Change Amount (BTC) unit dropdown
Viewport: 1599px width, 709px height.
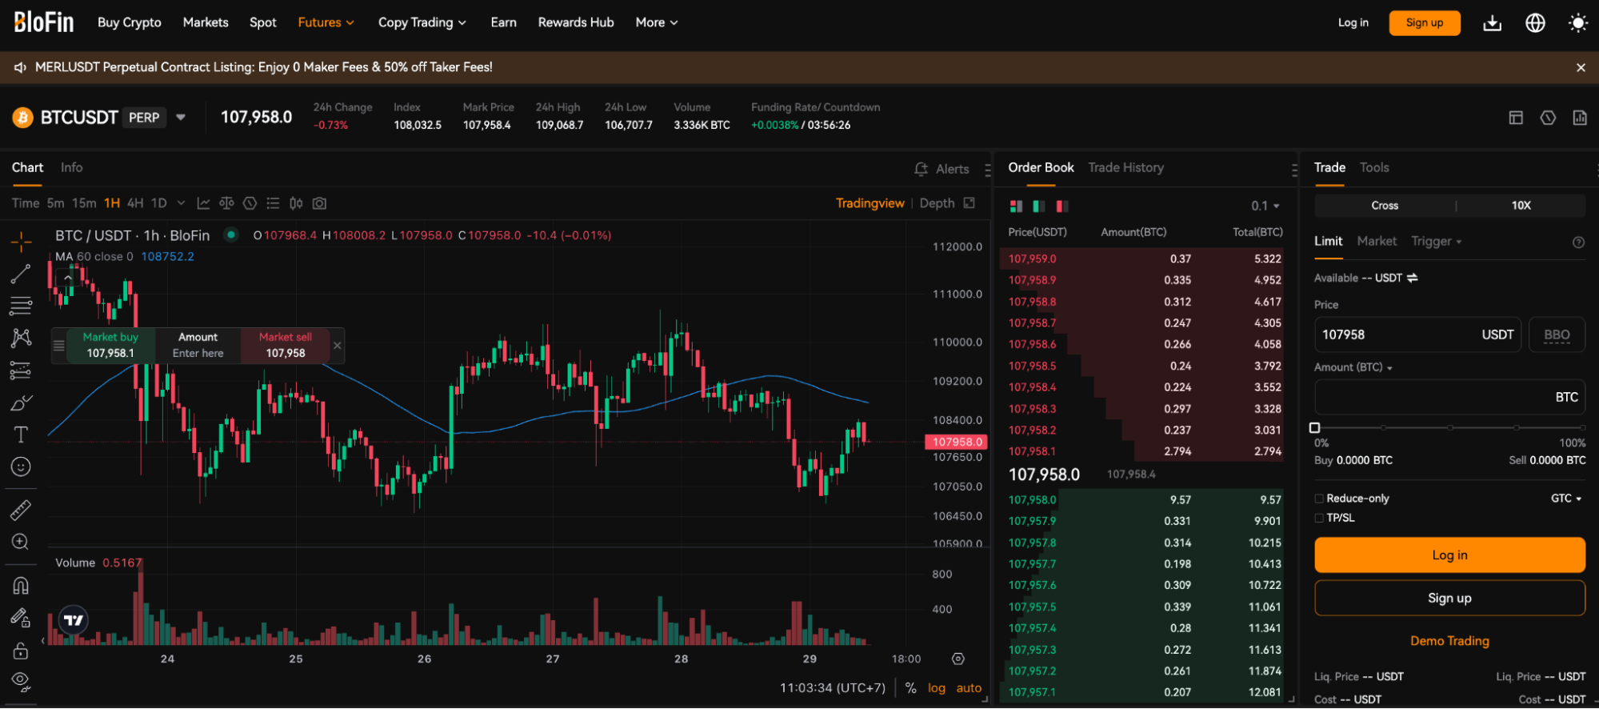pyautogui.click(x=1353, y=367)
